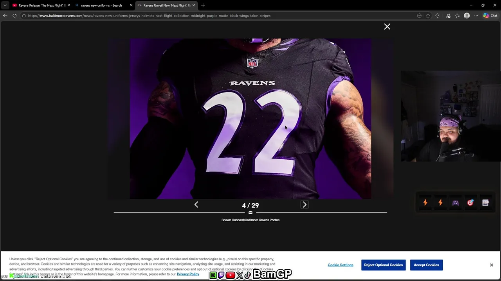Click the number 22 jersey photo
The height and width of the screenshot is (281, 501).
[250, 119]
